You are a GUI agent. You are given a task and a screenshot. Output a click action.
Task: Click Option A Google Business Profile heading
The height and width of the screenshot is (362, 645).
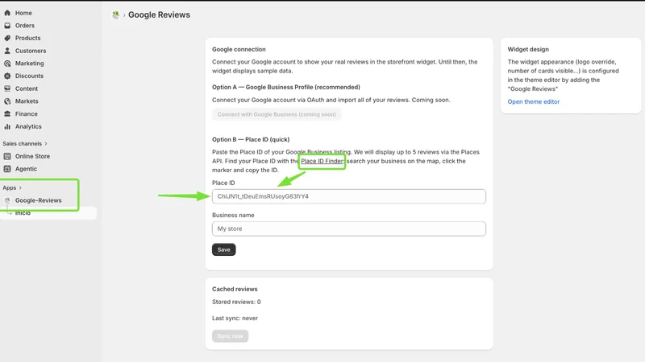pos(286,87)
